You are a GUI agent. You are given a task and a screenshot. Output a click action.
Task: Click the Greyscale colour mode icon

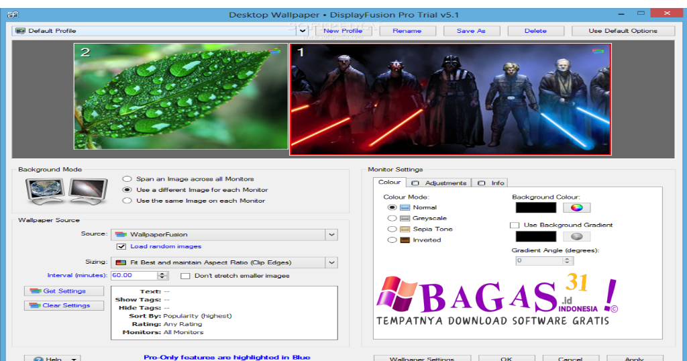(405, 218)
